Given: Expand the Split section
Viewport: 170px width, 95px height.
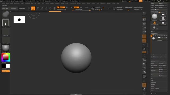Looking at the screenshot, I should click(152, 78).
